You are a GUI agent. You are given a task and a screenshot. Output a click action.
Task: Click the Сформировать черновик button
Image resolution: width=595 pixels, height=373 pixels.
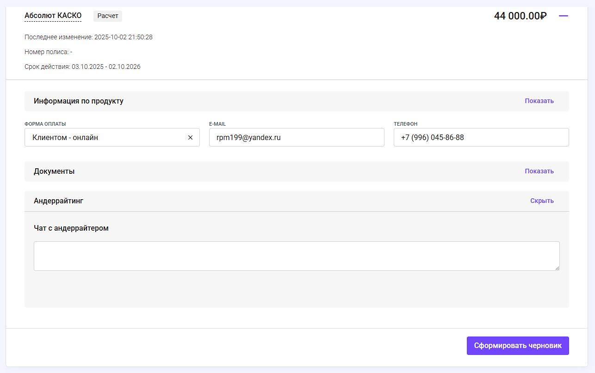click(x=518, y=346)
